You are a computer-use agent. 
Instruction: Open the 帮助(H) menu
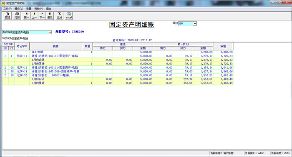click(x=39, y=9)
